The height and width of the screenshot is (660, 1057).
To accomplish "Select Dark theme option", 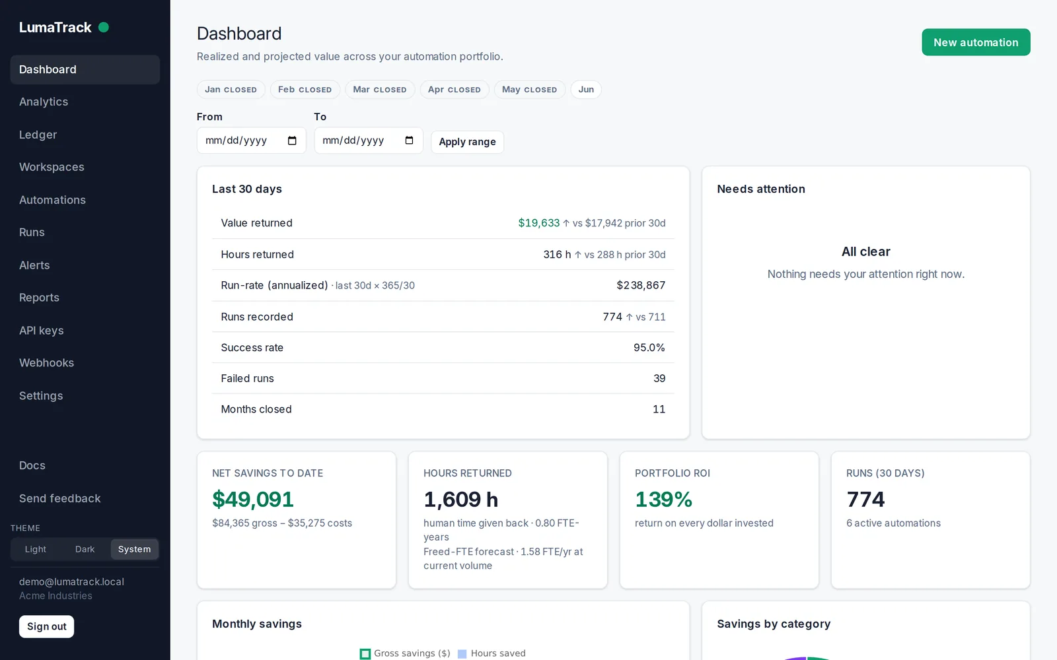I will pyautogui.click(x=85, y=549).
